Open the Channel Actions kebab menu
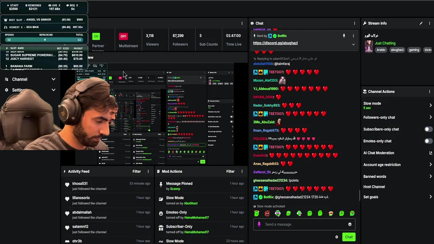This screenshot has width=434, height=244. (x=429, y=91)
